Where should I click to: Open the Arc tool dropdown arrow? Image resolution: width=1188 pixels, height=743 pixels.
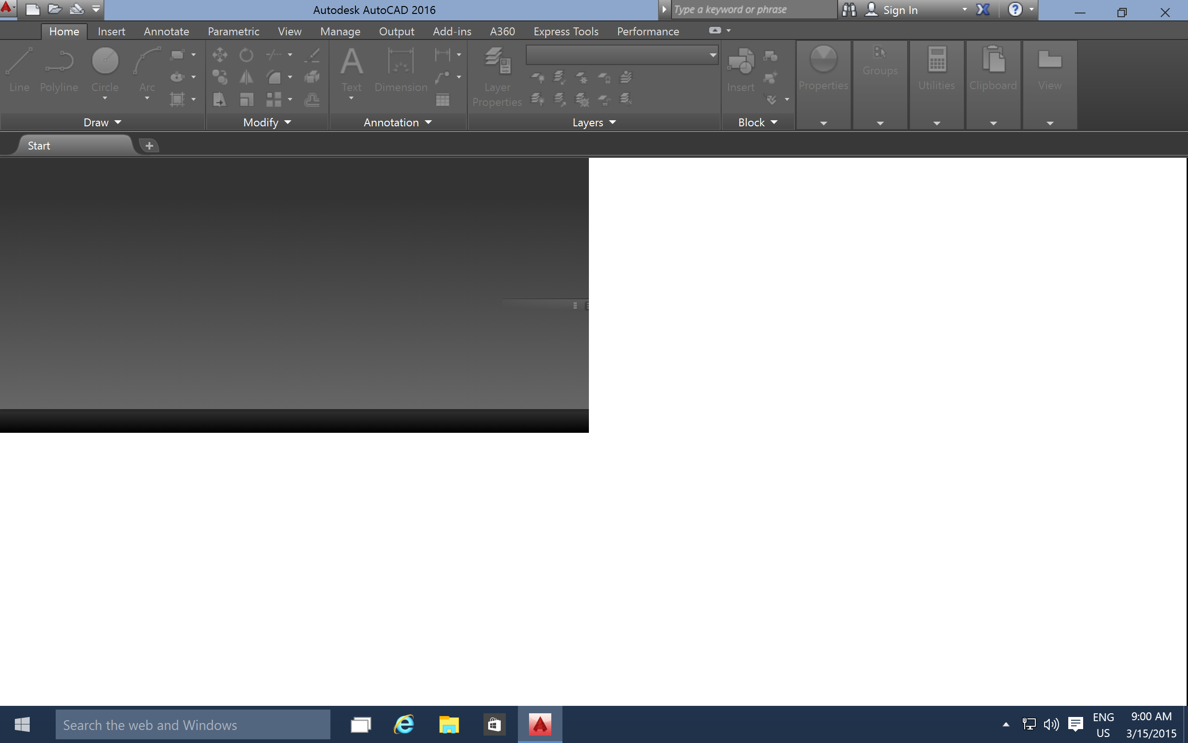pyautogui.click(x=147, y=98)
